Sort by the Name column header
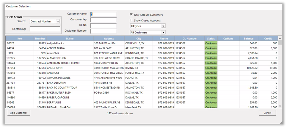Image resolution: width=287 pixels, height=128 pixels. point(70,39)
